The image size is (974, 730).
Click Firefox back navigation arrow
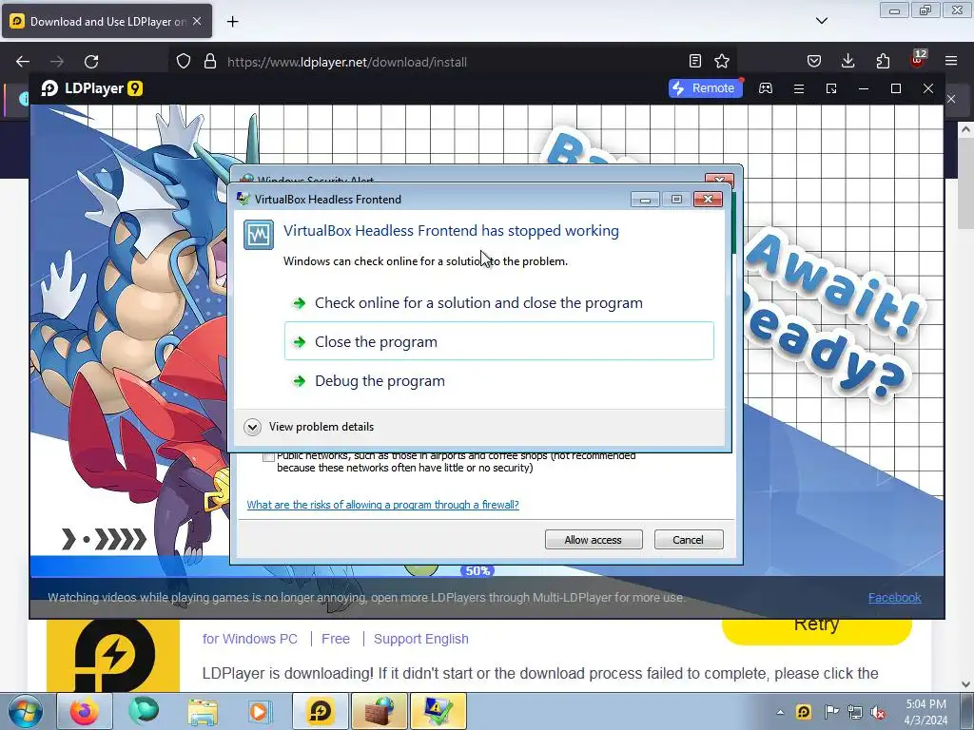[x=23, y=62]
